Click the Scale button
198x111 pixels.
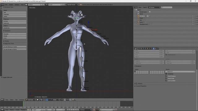tap(15, 38)
